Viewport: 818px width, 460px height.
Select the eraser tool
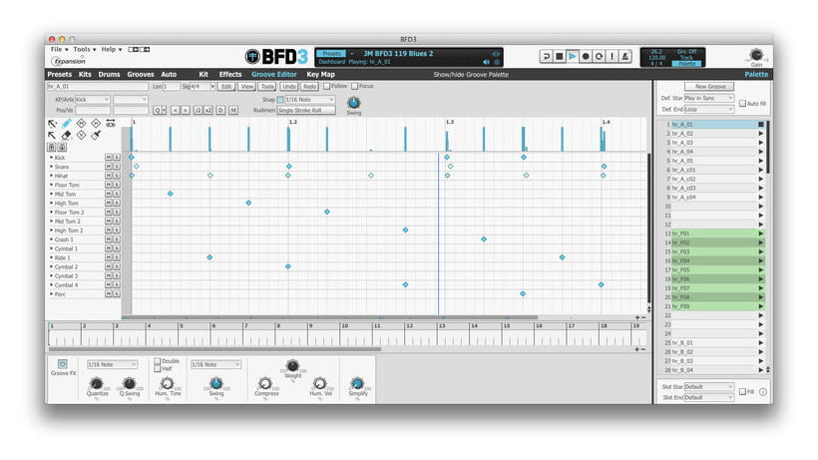(x=66, y=136)
